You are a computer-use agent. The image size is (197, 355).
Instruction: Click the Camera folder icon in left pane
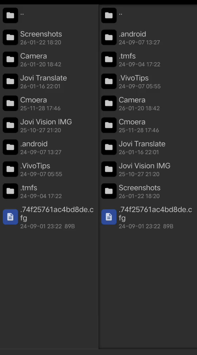point(10,59)
